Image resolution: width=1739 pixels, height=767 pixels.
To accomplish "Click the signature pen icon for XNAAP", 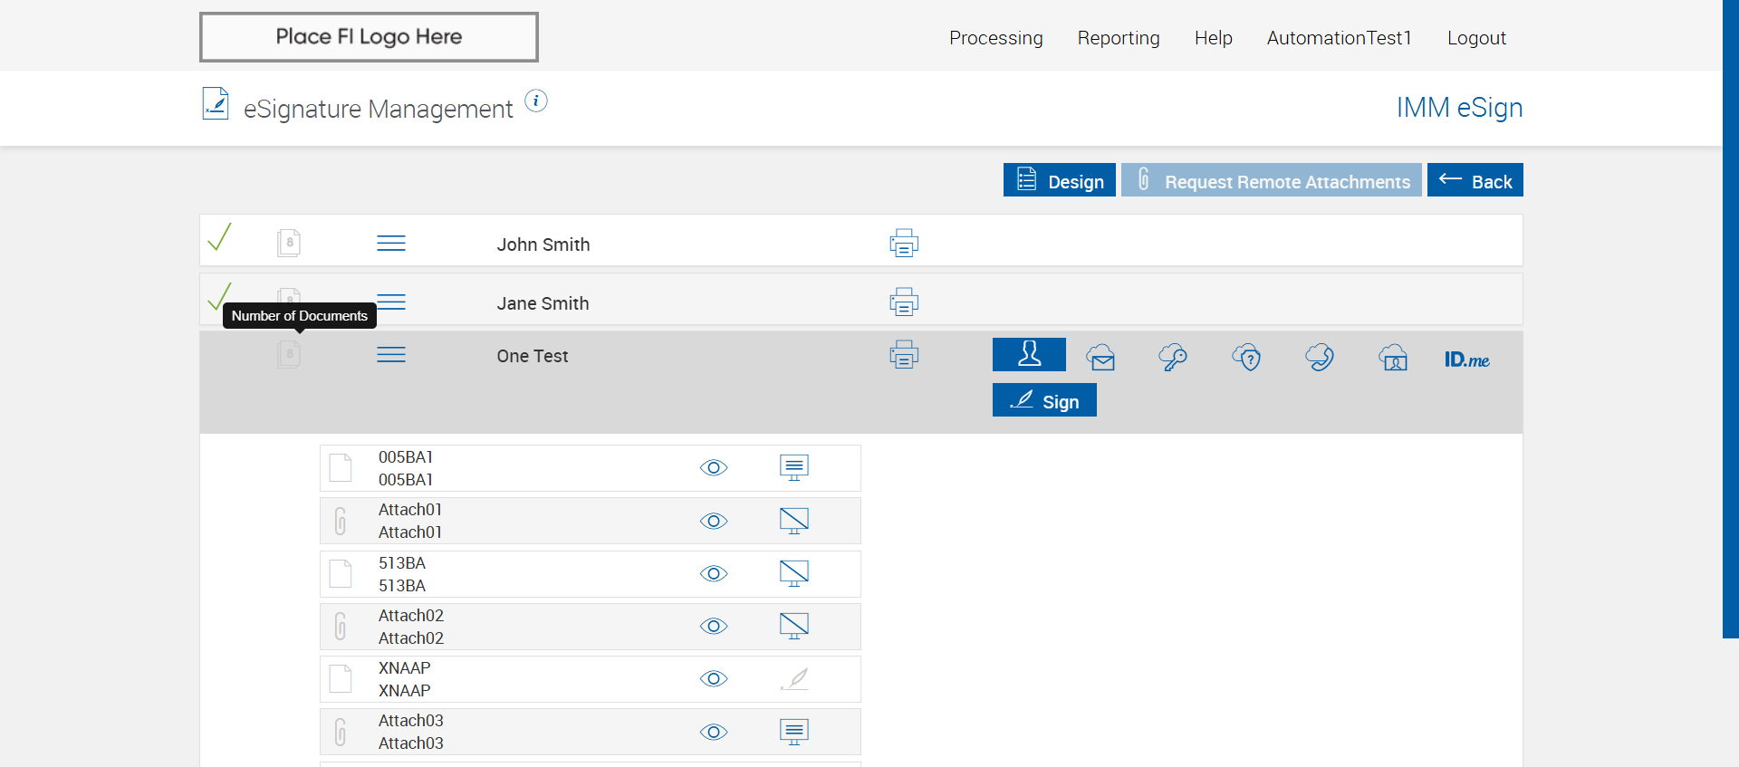I will point(794,678).
